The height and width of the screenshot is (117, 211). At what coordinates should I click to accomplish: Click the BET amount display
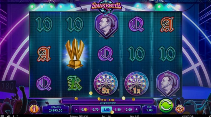coord(149,109)
